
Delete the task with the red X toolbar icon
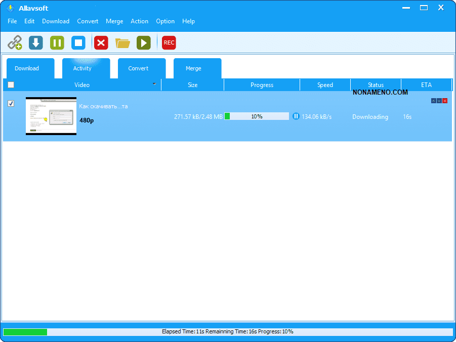pos(101,43)
